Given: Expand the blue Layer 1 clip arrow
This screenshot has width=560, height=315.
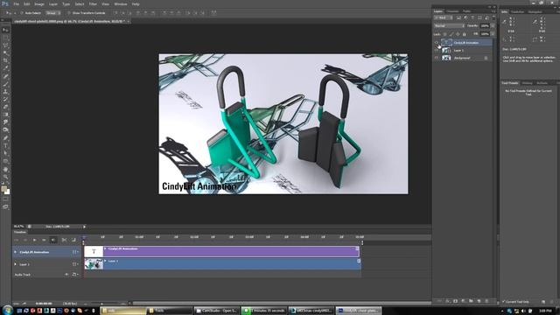Looking at the screenshot, I should point(105,261).
